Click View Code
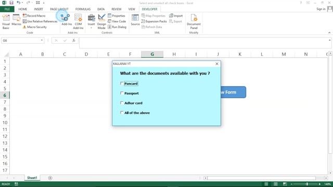This screenshot has width=333, height=187. click(x=117, y=21)
